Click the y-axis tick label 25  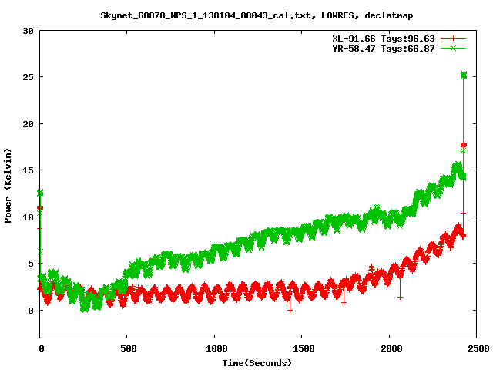29,77
